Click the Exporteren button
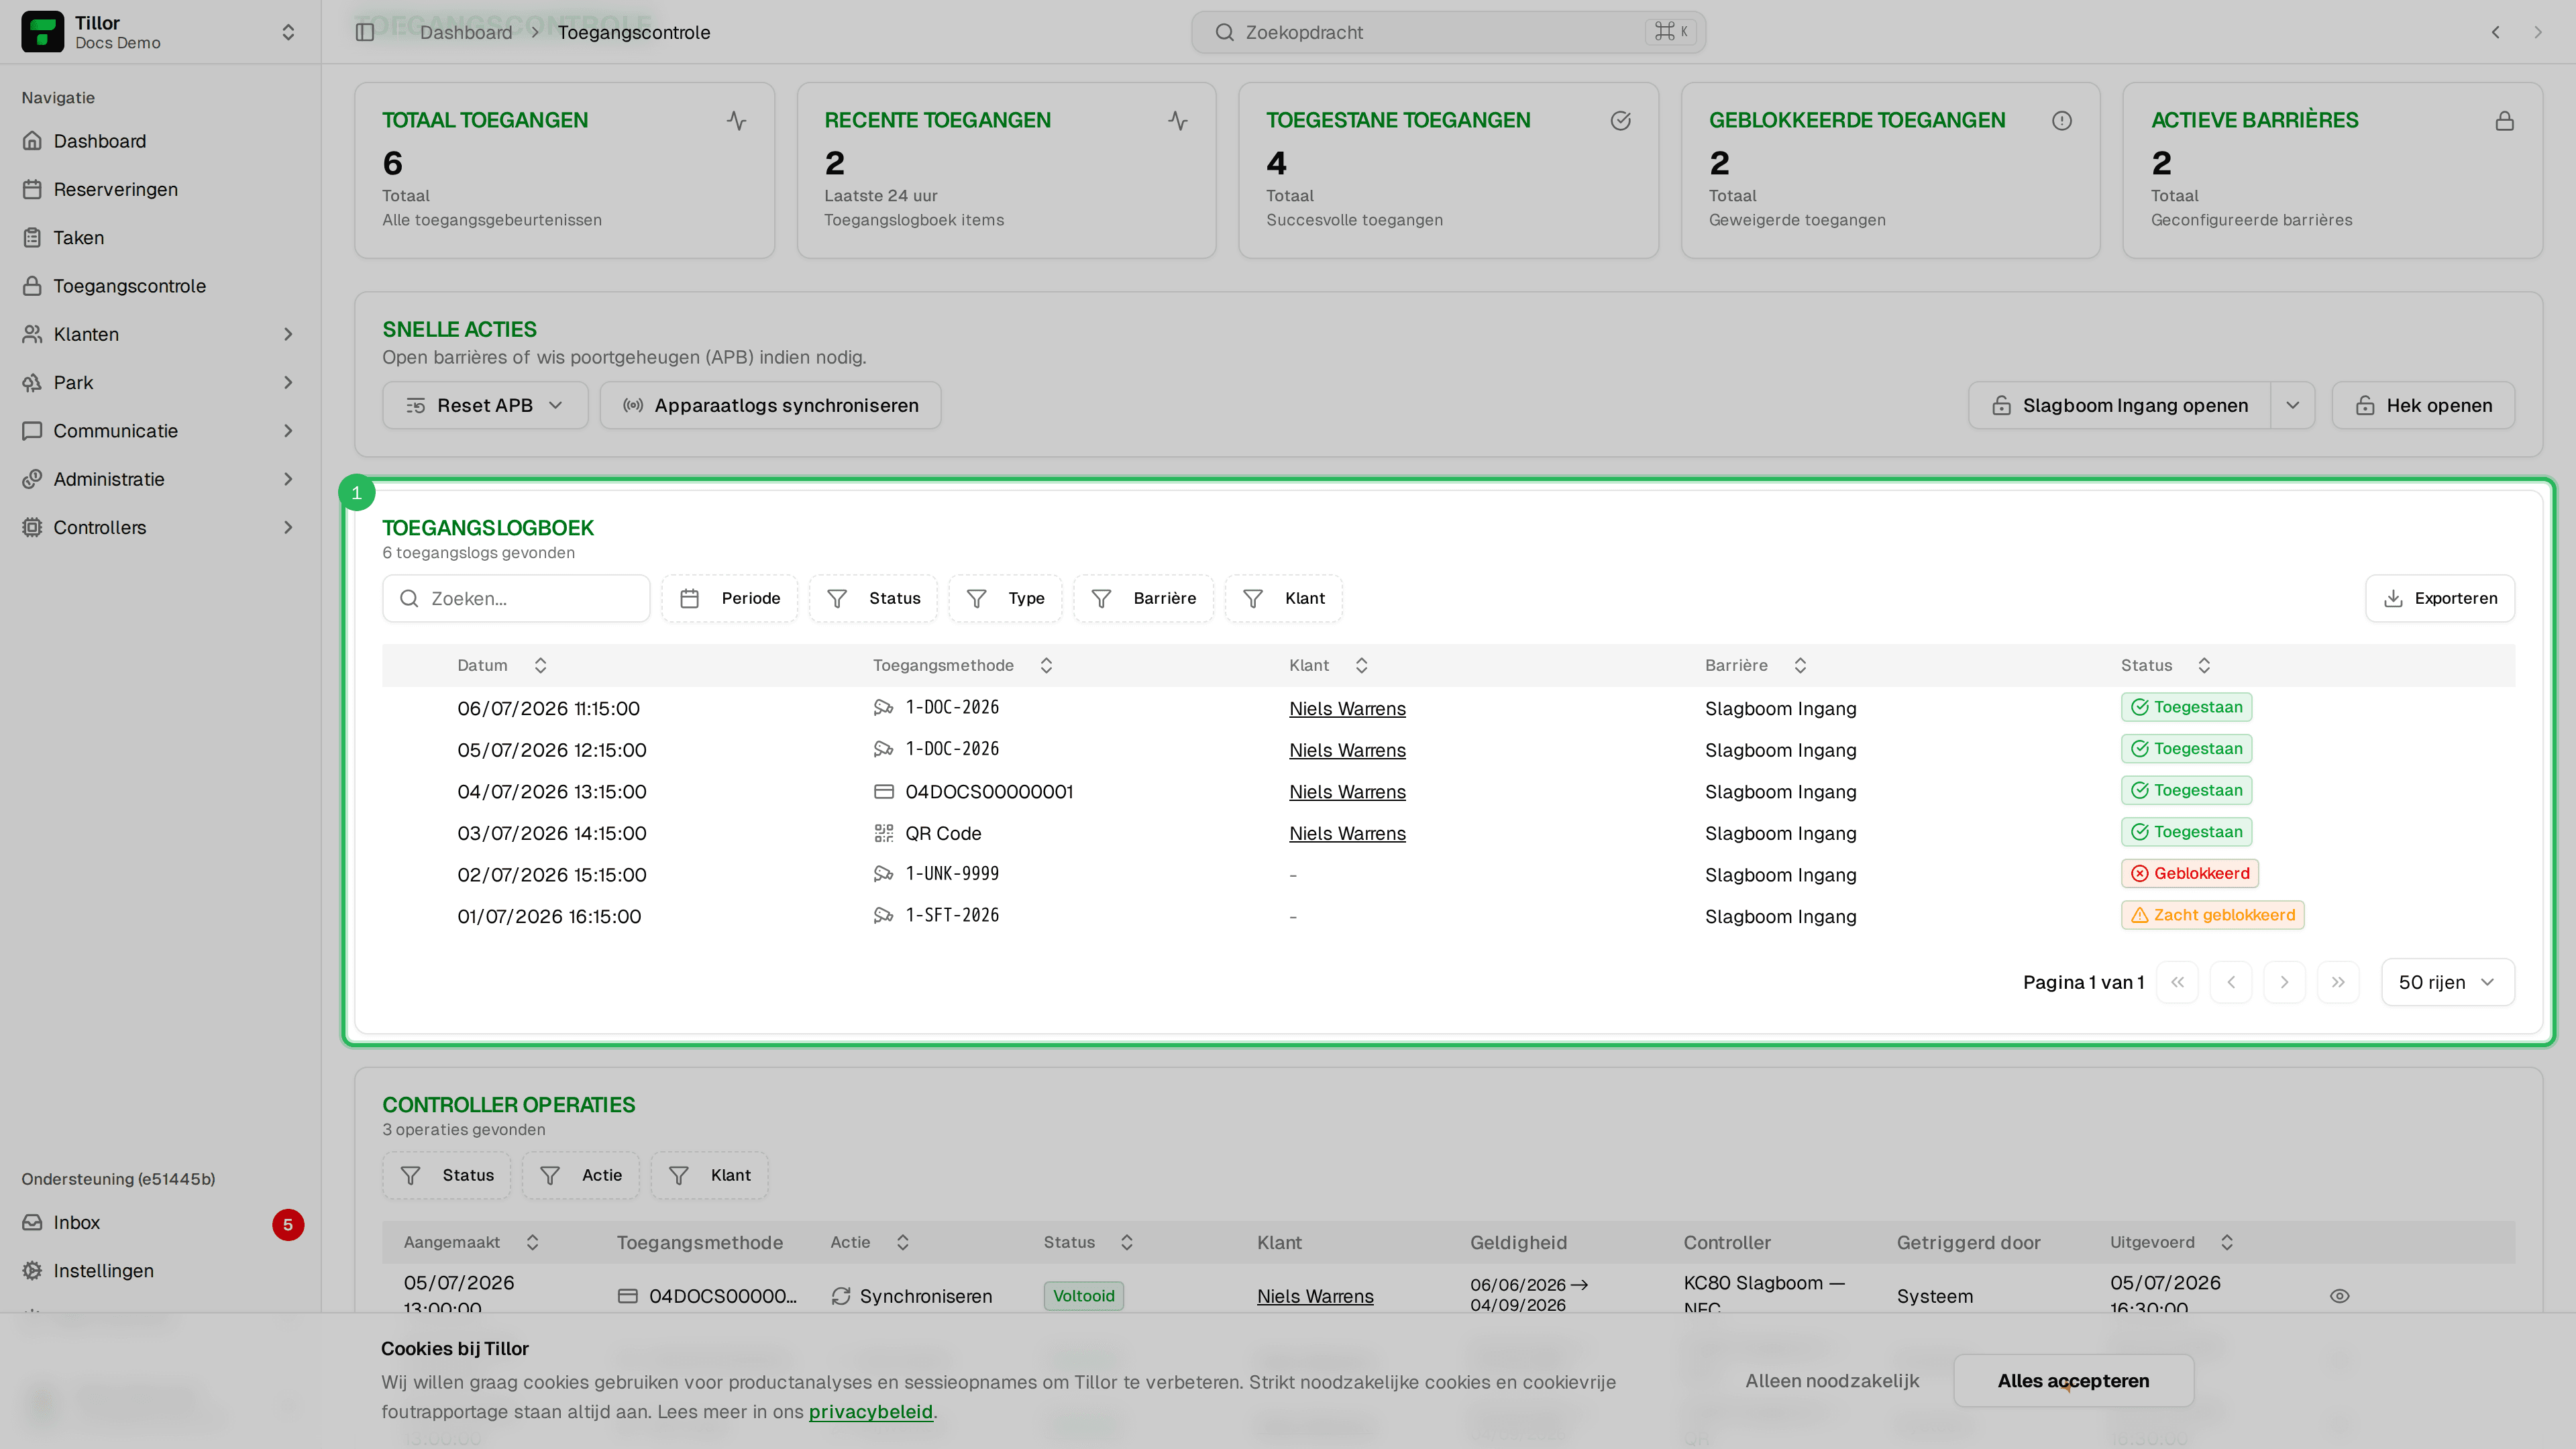Viewport: 2576px width, 1449px height. click(2440, 598)
